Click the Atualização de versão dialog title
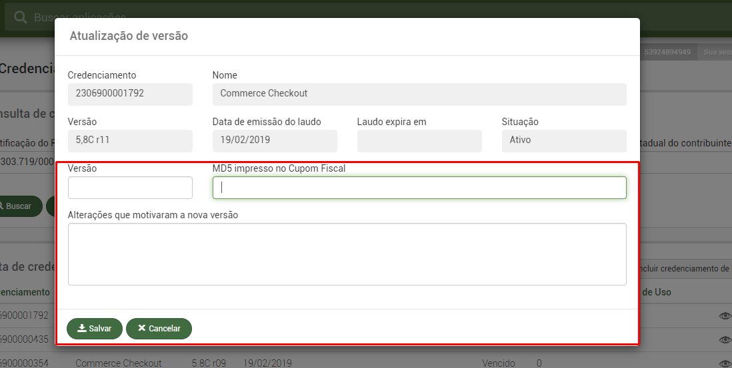The height and width of the screenshot is (368, 732). [x=129, y=36]
